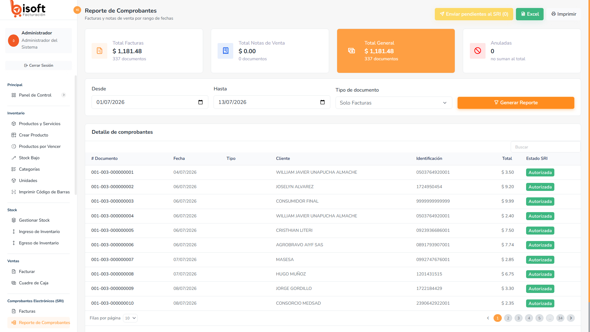This screenshot has height=332, width=590.
Task: Go to page 34 of results
Action: coord(560,318)
